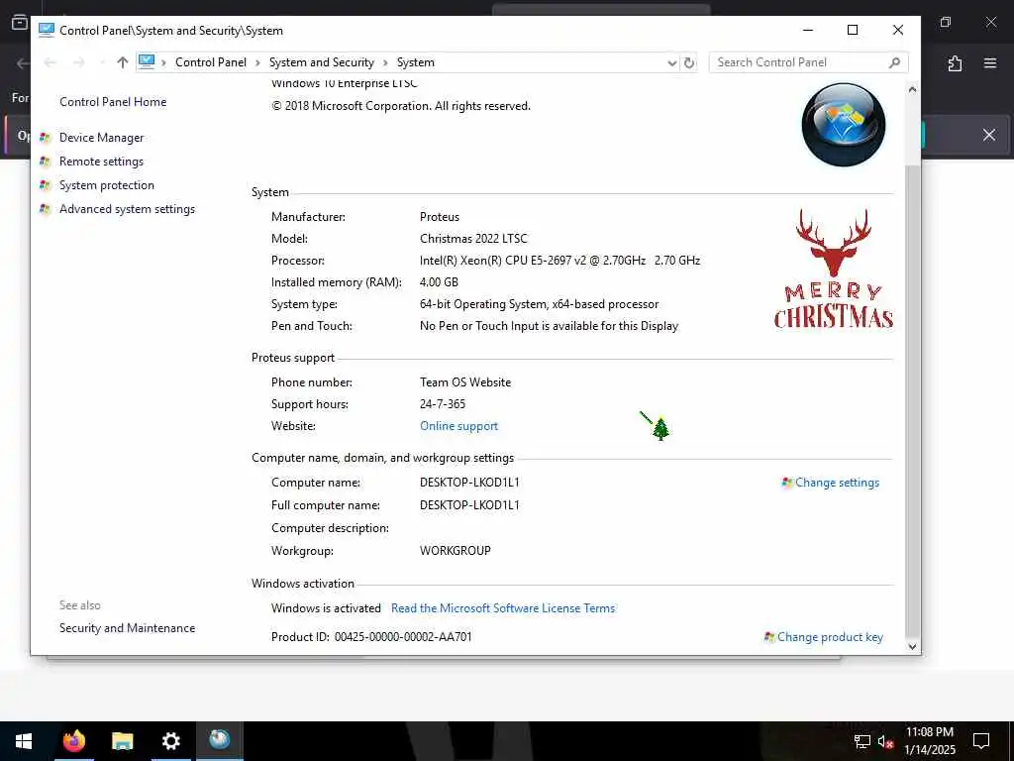Click the shield icon beside Device Manager

pyautogui.click(x=45, y=137)
